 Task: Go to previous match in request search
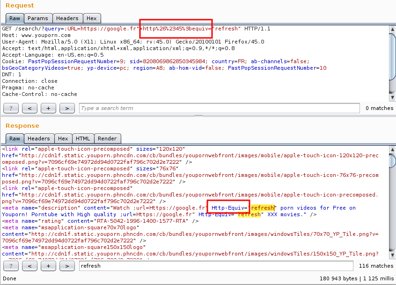29,108
